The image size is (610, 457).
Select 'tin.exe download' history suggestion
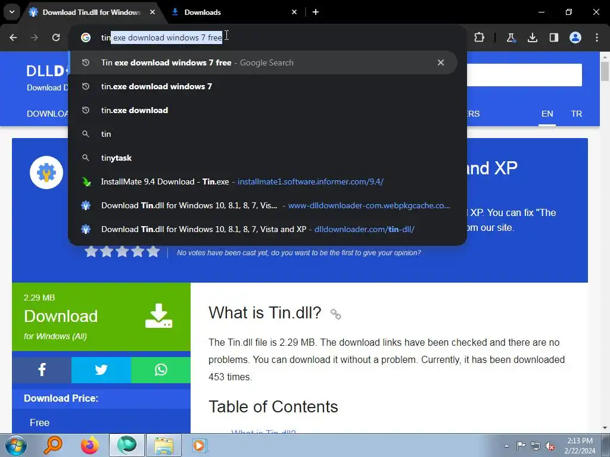coord(263,110)
